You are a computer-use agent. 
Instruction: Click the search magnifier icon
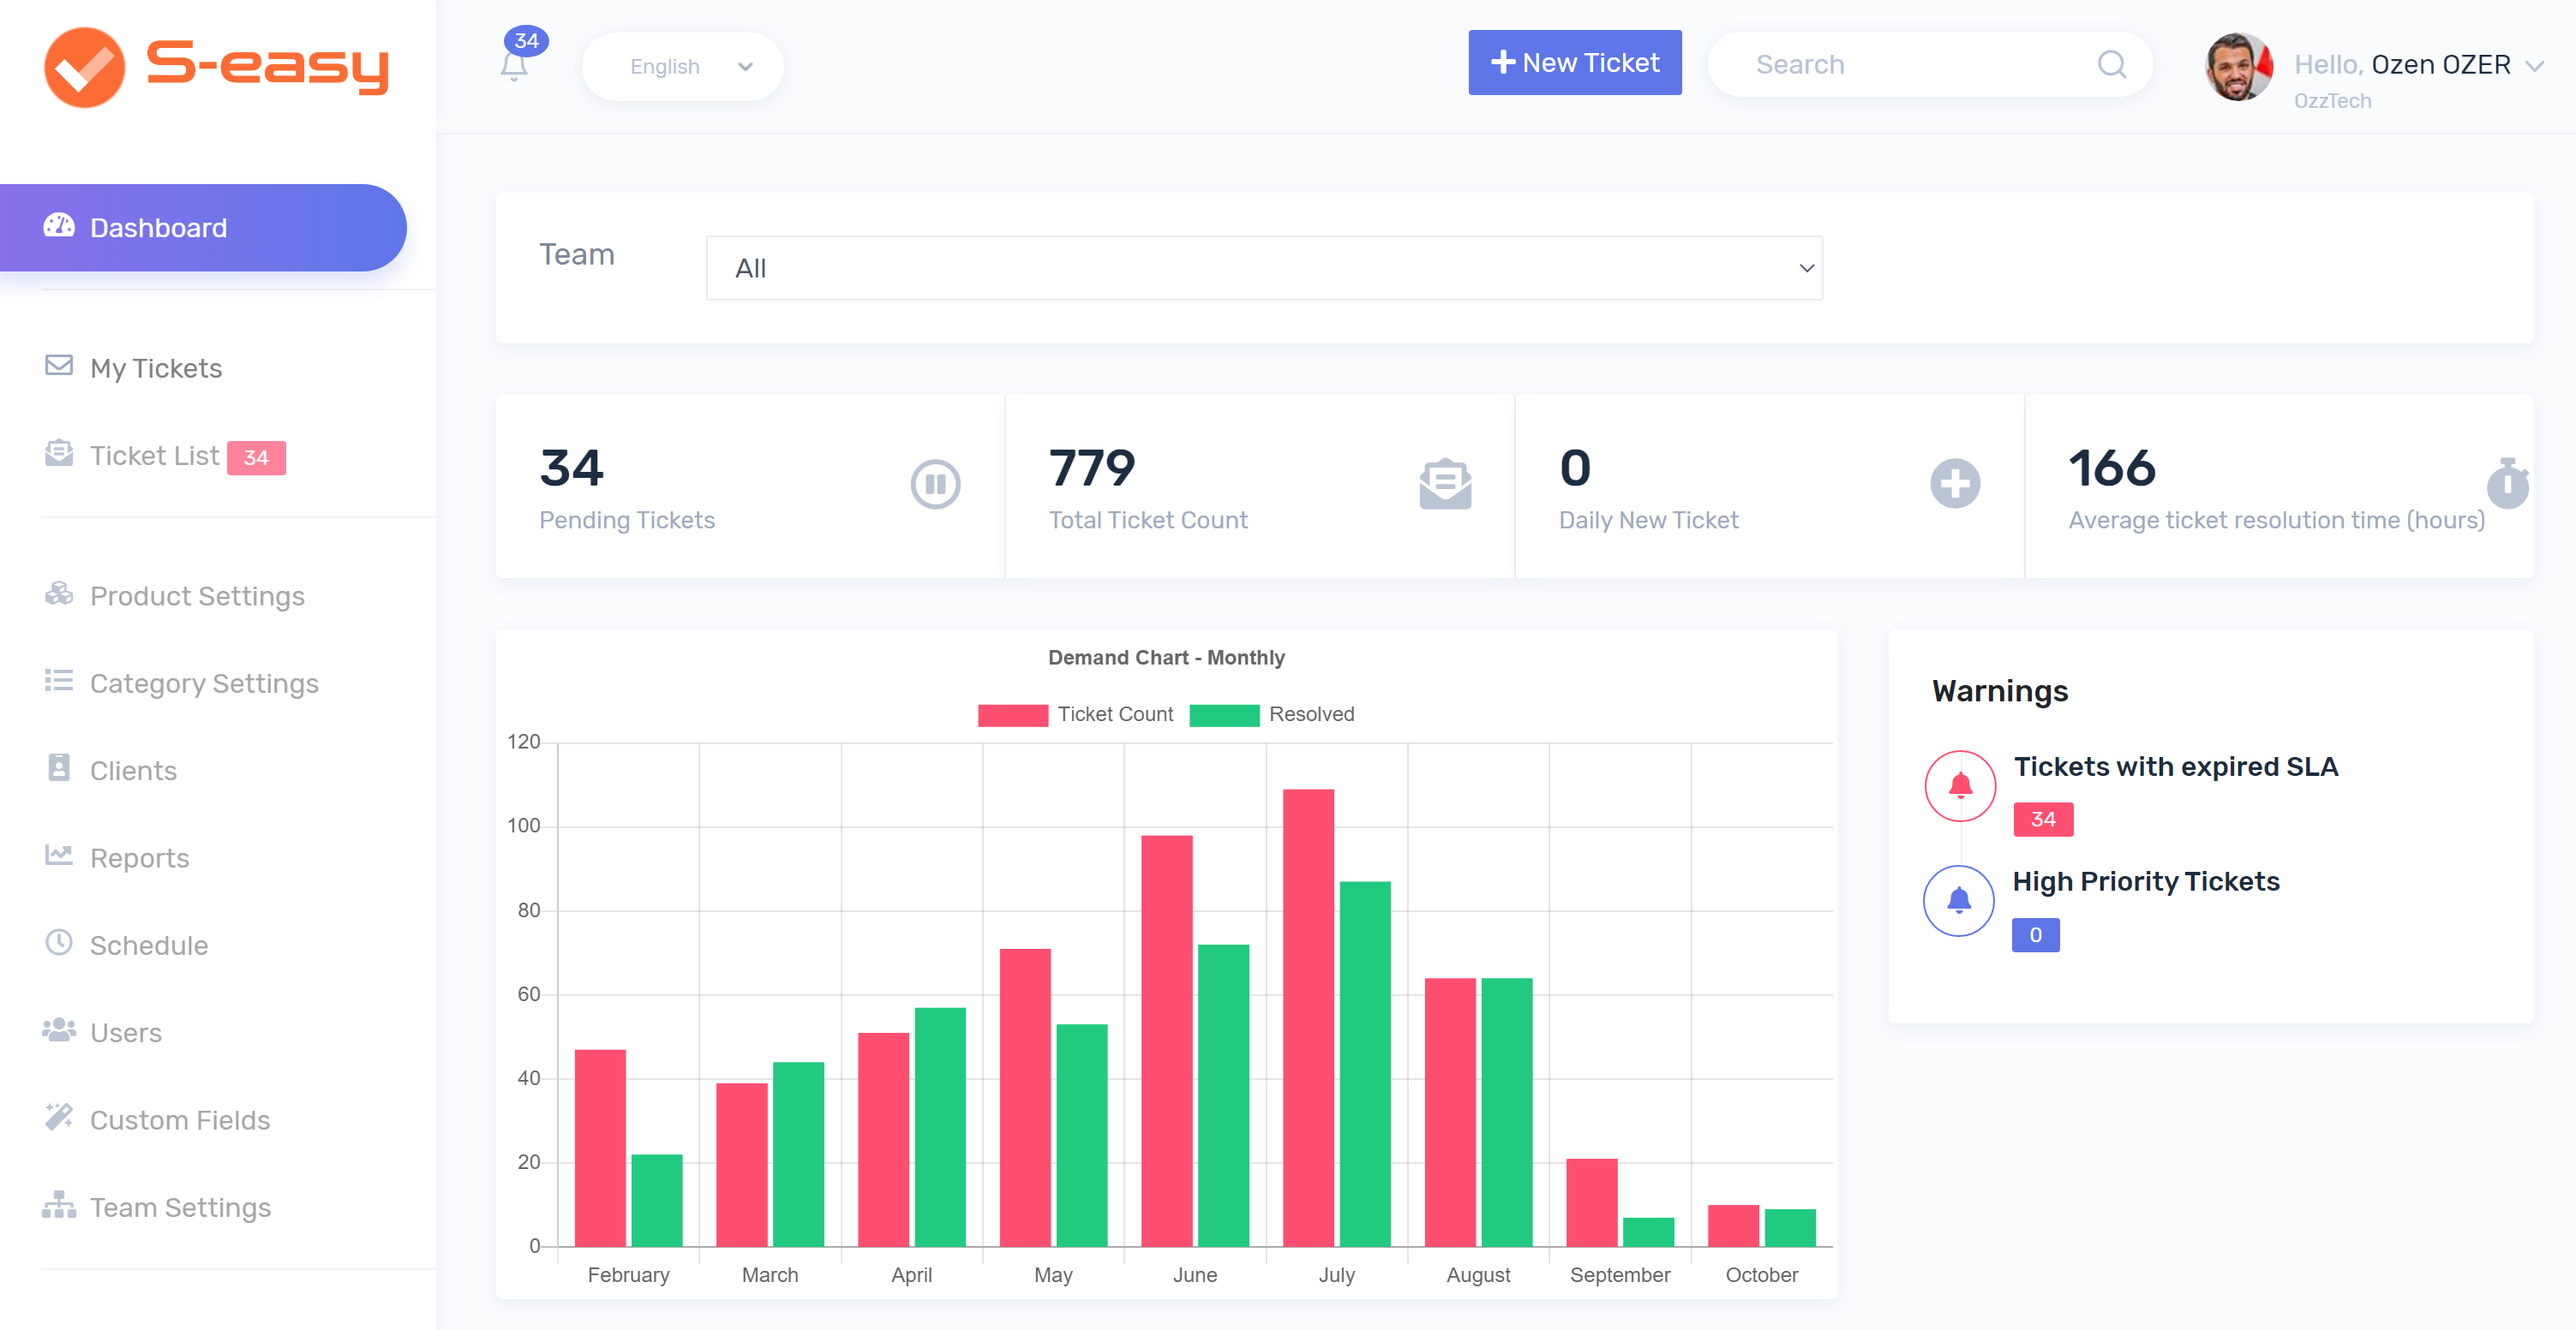click(2112, 65)
